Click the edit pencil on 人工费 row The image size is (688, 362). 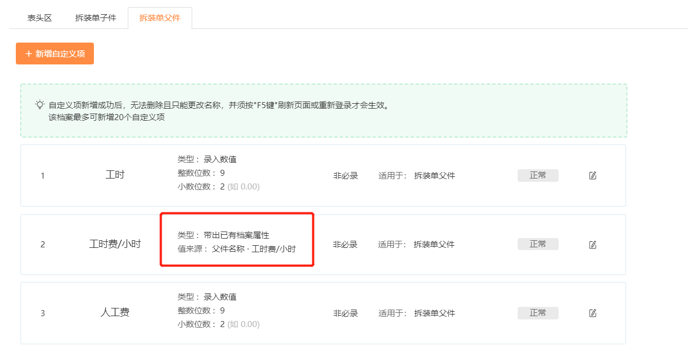coord(592,313)
